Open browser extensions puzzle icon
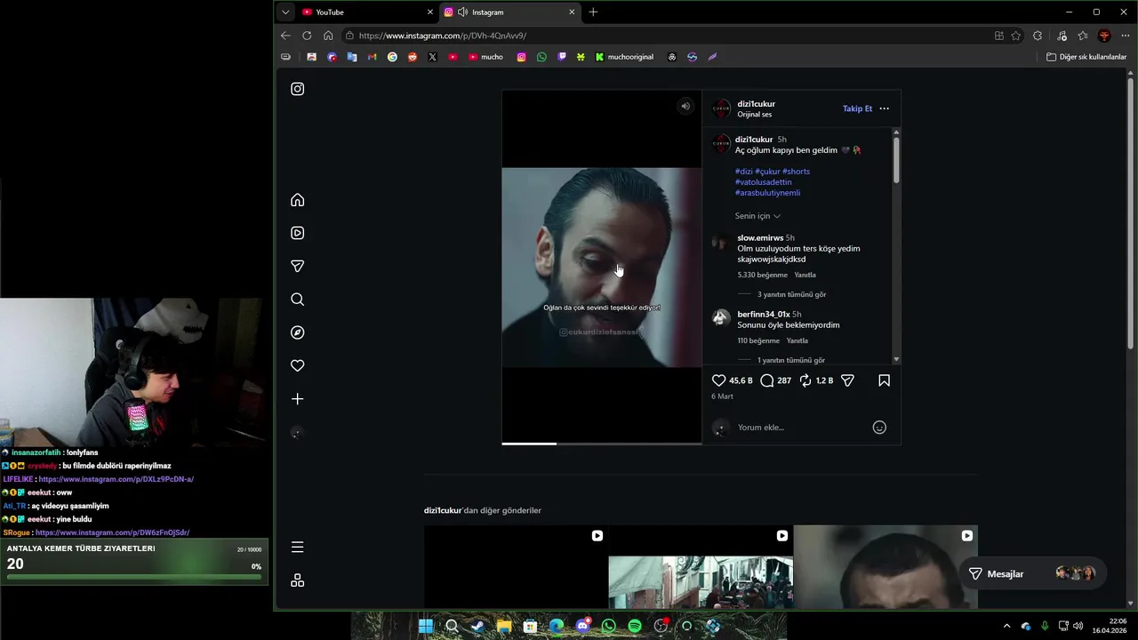The height and width of the screenshot is (640, 1138). [1038, 36]
